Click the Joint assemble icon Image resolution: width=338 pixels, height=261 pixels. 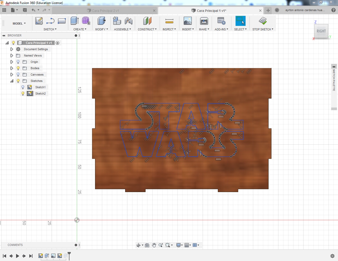pos(129,21)
